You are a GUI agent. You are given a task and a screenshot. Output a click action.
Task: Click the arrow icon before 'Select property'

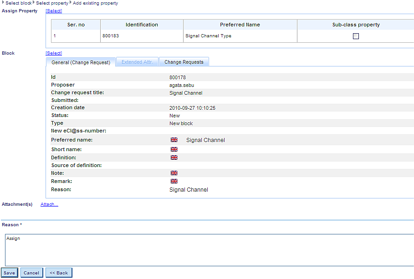tap(34, 3)
